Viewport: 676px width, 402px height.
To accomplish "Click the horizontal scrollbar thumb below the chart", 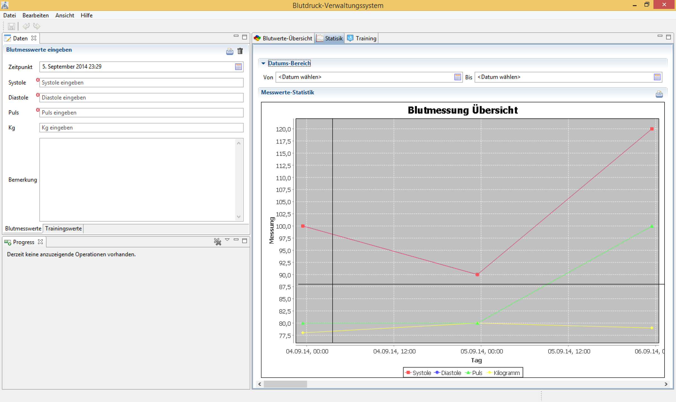I will tap(285, 384).
